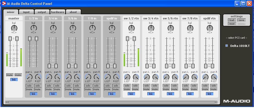This screenshot has height=108, width=254.
Task: Click the M-Audio logo icon in title bar
Action: pos(4,3)
